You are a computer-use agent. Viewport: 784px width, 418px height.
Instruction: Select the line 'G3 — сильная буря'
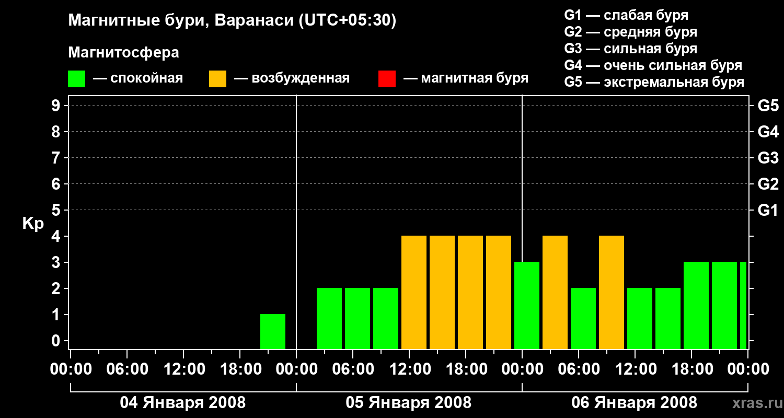tap(630, 49)
